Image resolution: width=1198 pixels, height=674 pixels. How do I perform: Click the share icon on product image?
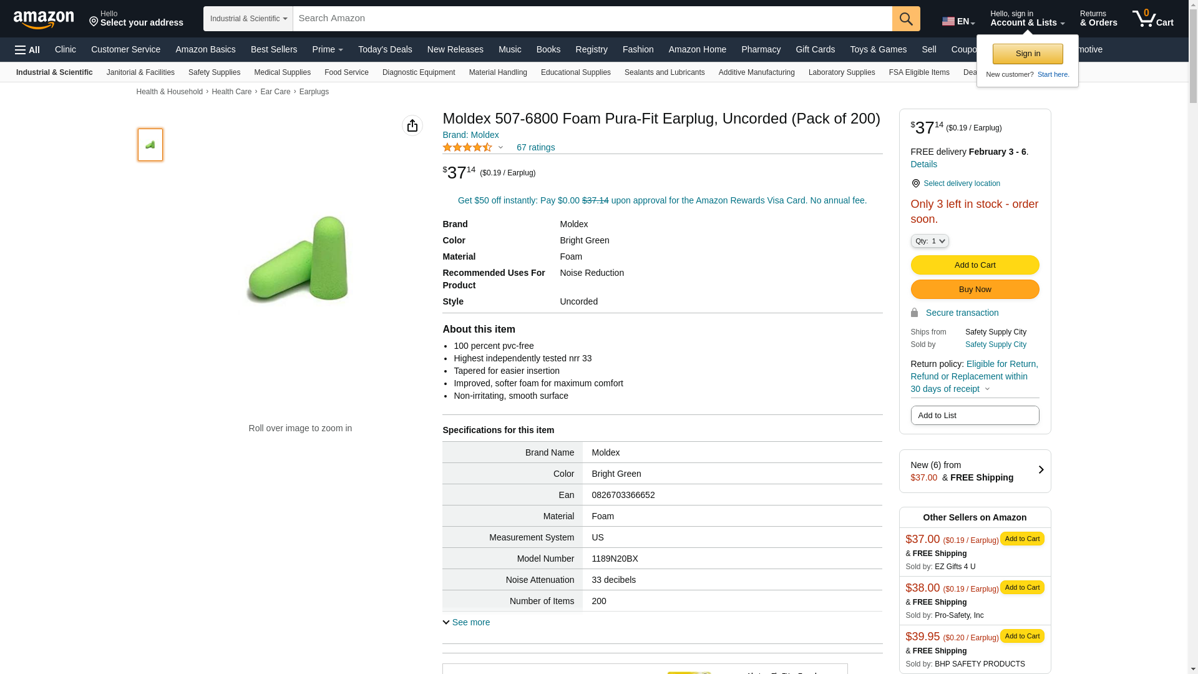[412, 125]
